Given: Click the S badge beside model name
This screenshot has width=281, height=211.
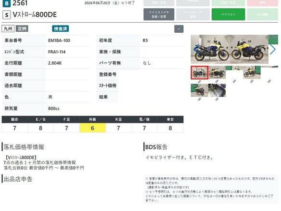Looking at the screenshot, I should coord(7,15).
